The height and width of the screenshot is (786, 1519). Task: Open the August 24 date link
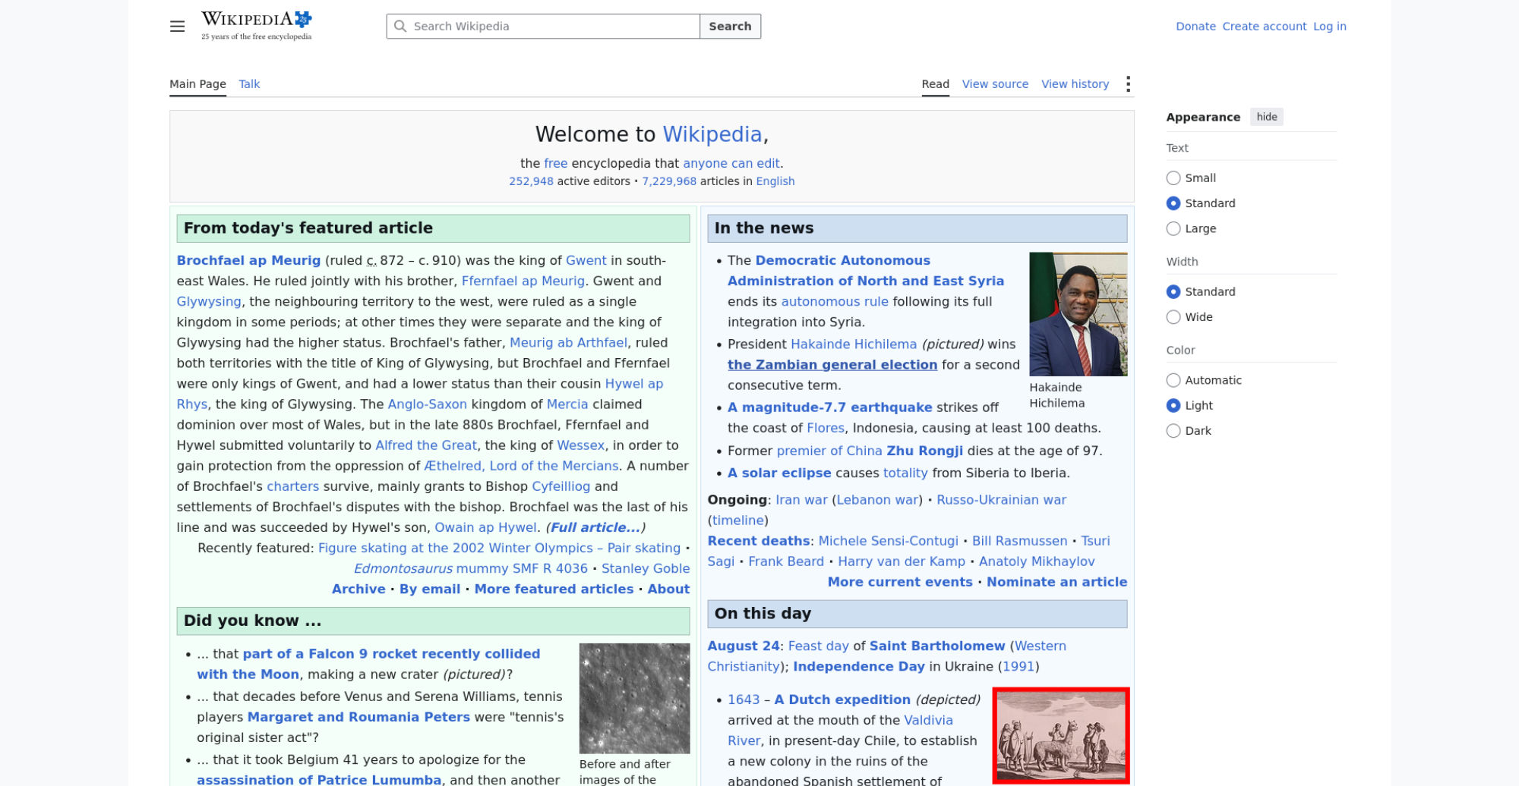(x=744, y=646)
